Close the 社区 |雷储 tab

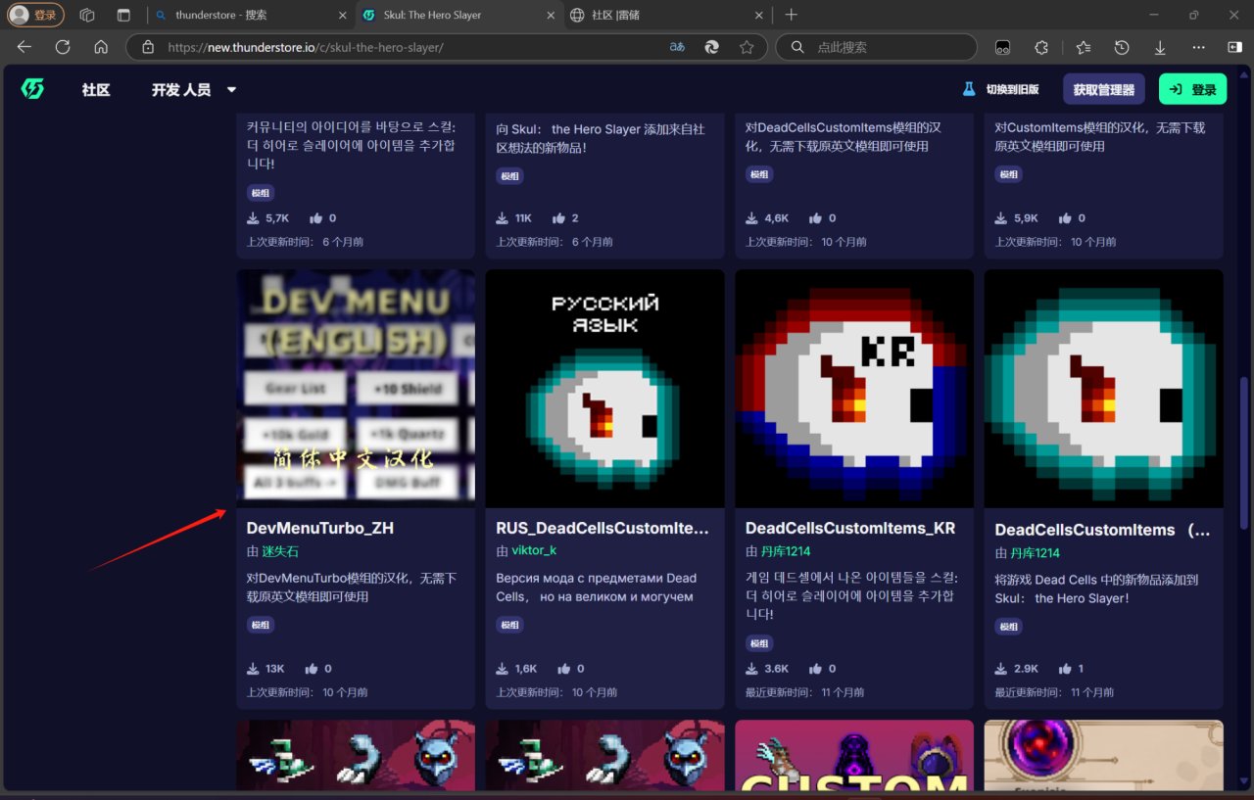click(757, 15)
